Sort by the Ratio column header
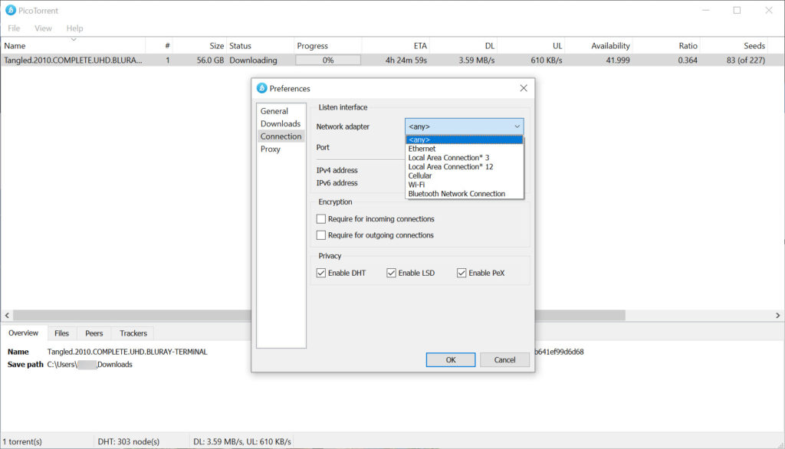The width and height of the screenshot is (785, 449). point(666,45)
